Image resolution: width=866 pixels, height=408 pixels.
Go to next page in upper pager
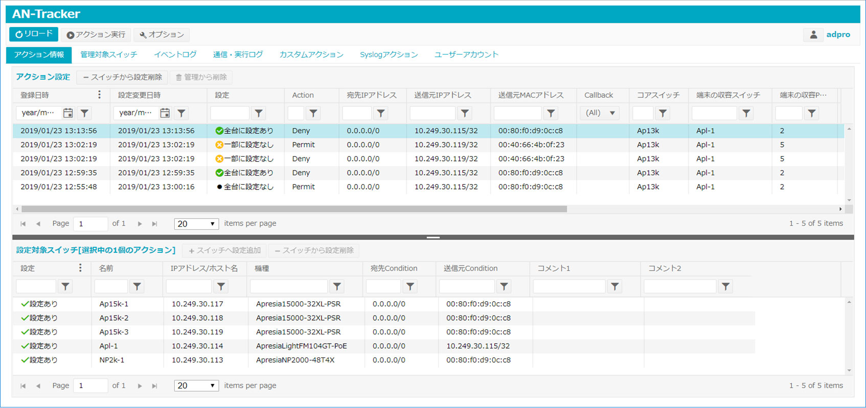pos(140,224)
